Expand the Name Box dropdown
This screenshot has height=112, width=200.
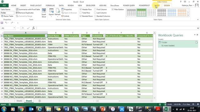click(x=14, y=28)
